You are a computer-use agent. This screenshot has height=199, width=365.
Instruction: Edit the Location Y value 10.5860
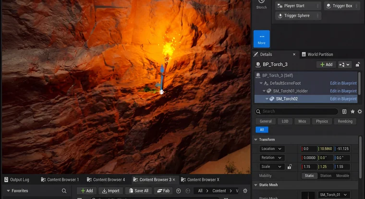[x=326, y=149]
